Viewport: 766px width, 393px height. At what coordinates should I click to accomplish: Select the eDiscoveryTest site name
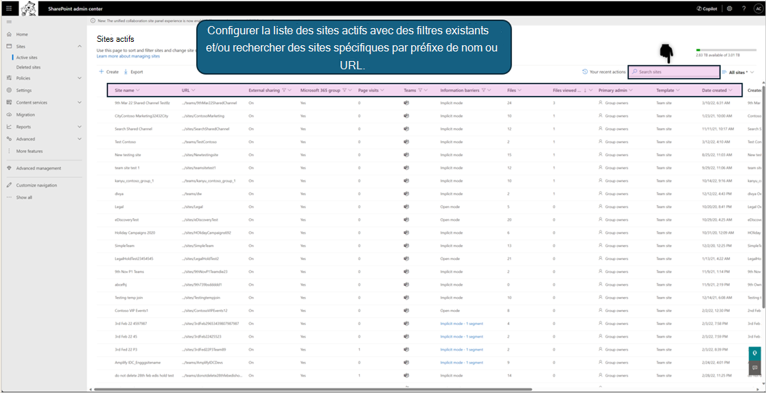coord(128,219)
